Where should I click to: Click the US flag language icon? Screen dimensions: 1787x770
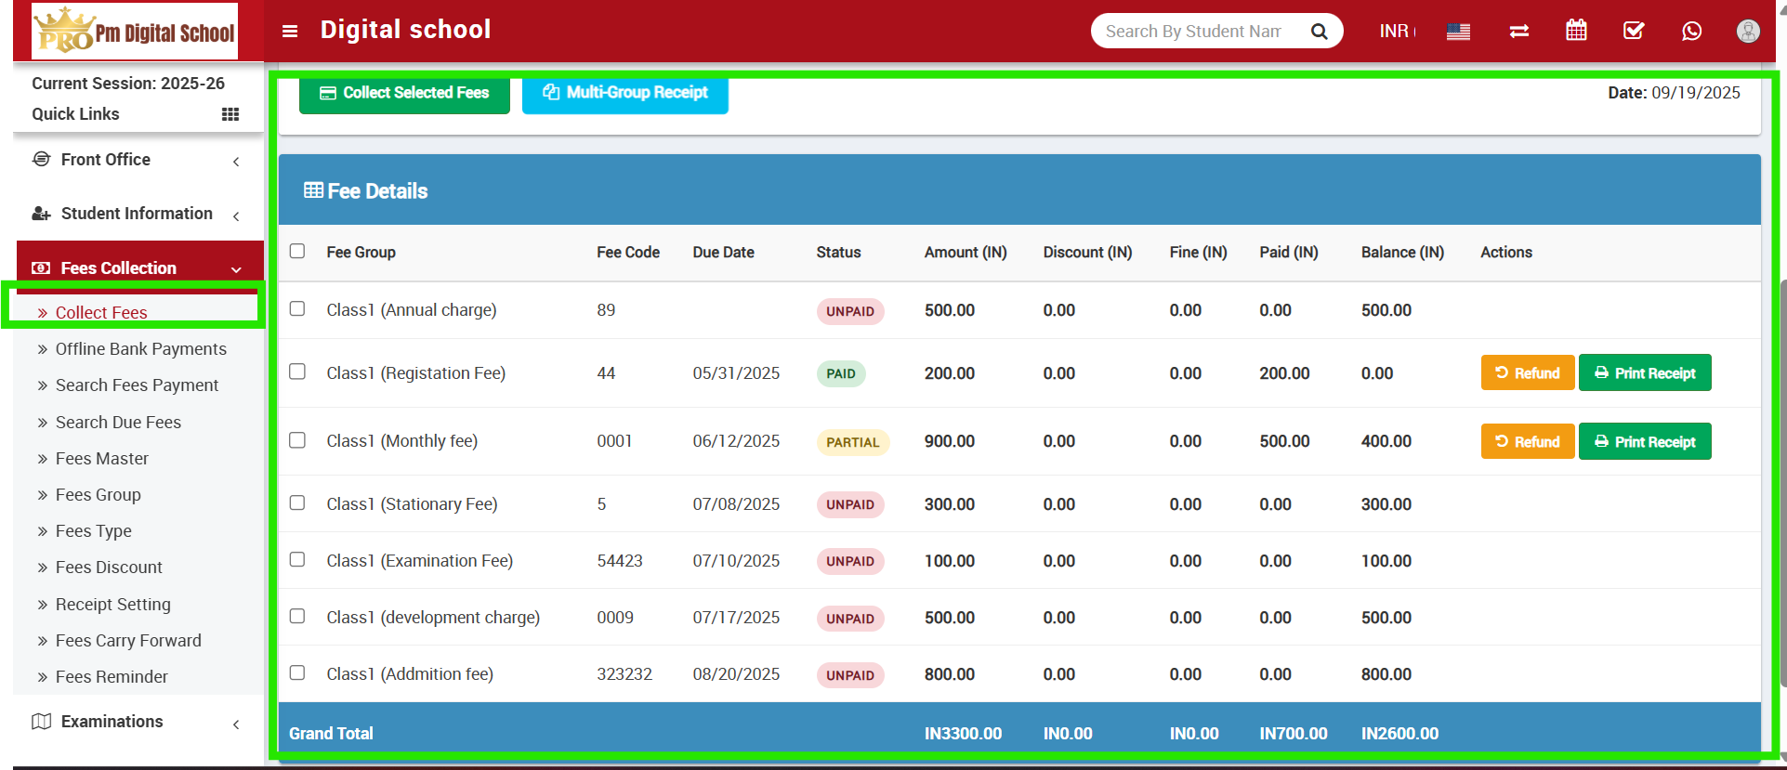(1458, 32)
